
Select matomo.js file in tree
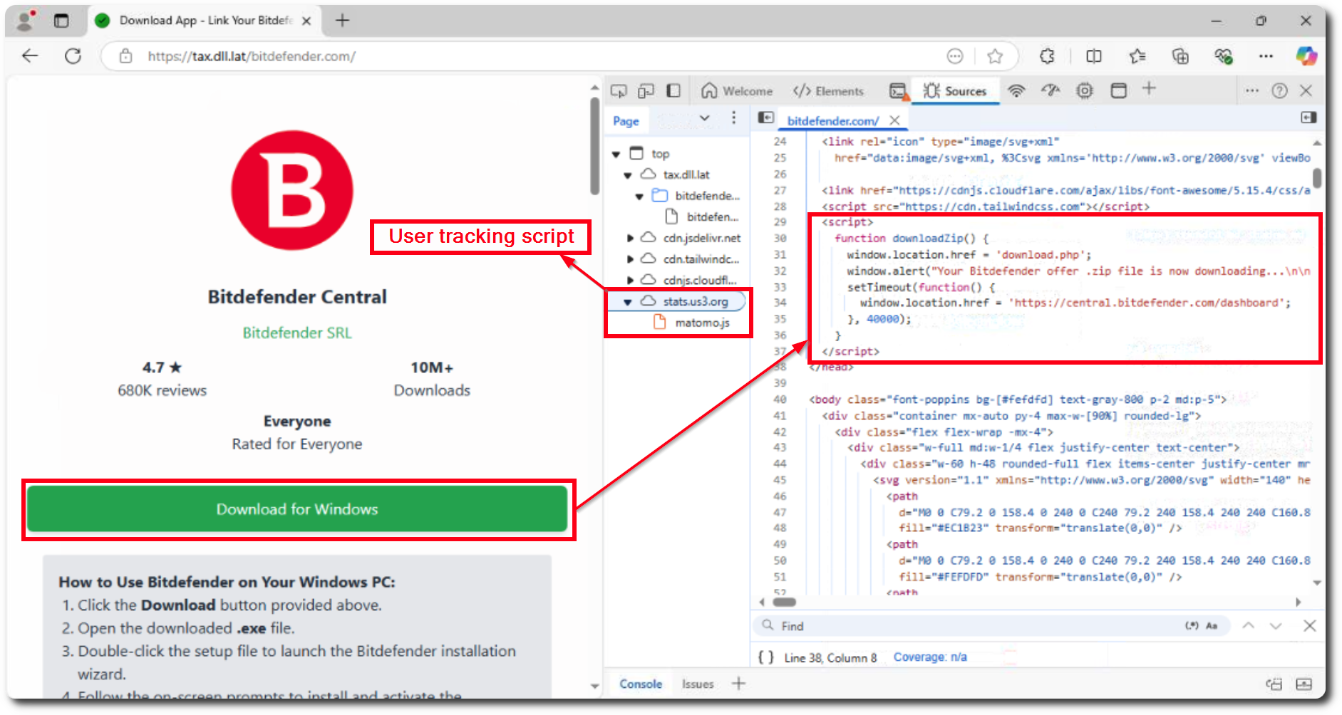[x=702, y=323]
